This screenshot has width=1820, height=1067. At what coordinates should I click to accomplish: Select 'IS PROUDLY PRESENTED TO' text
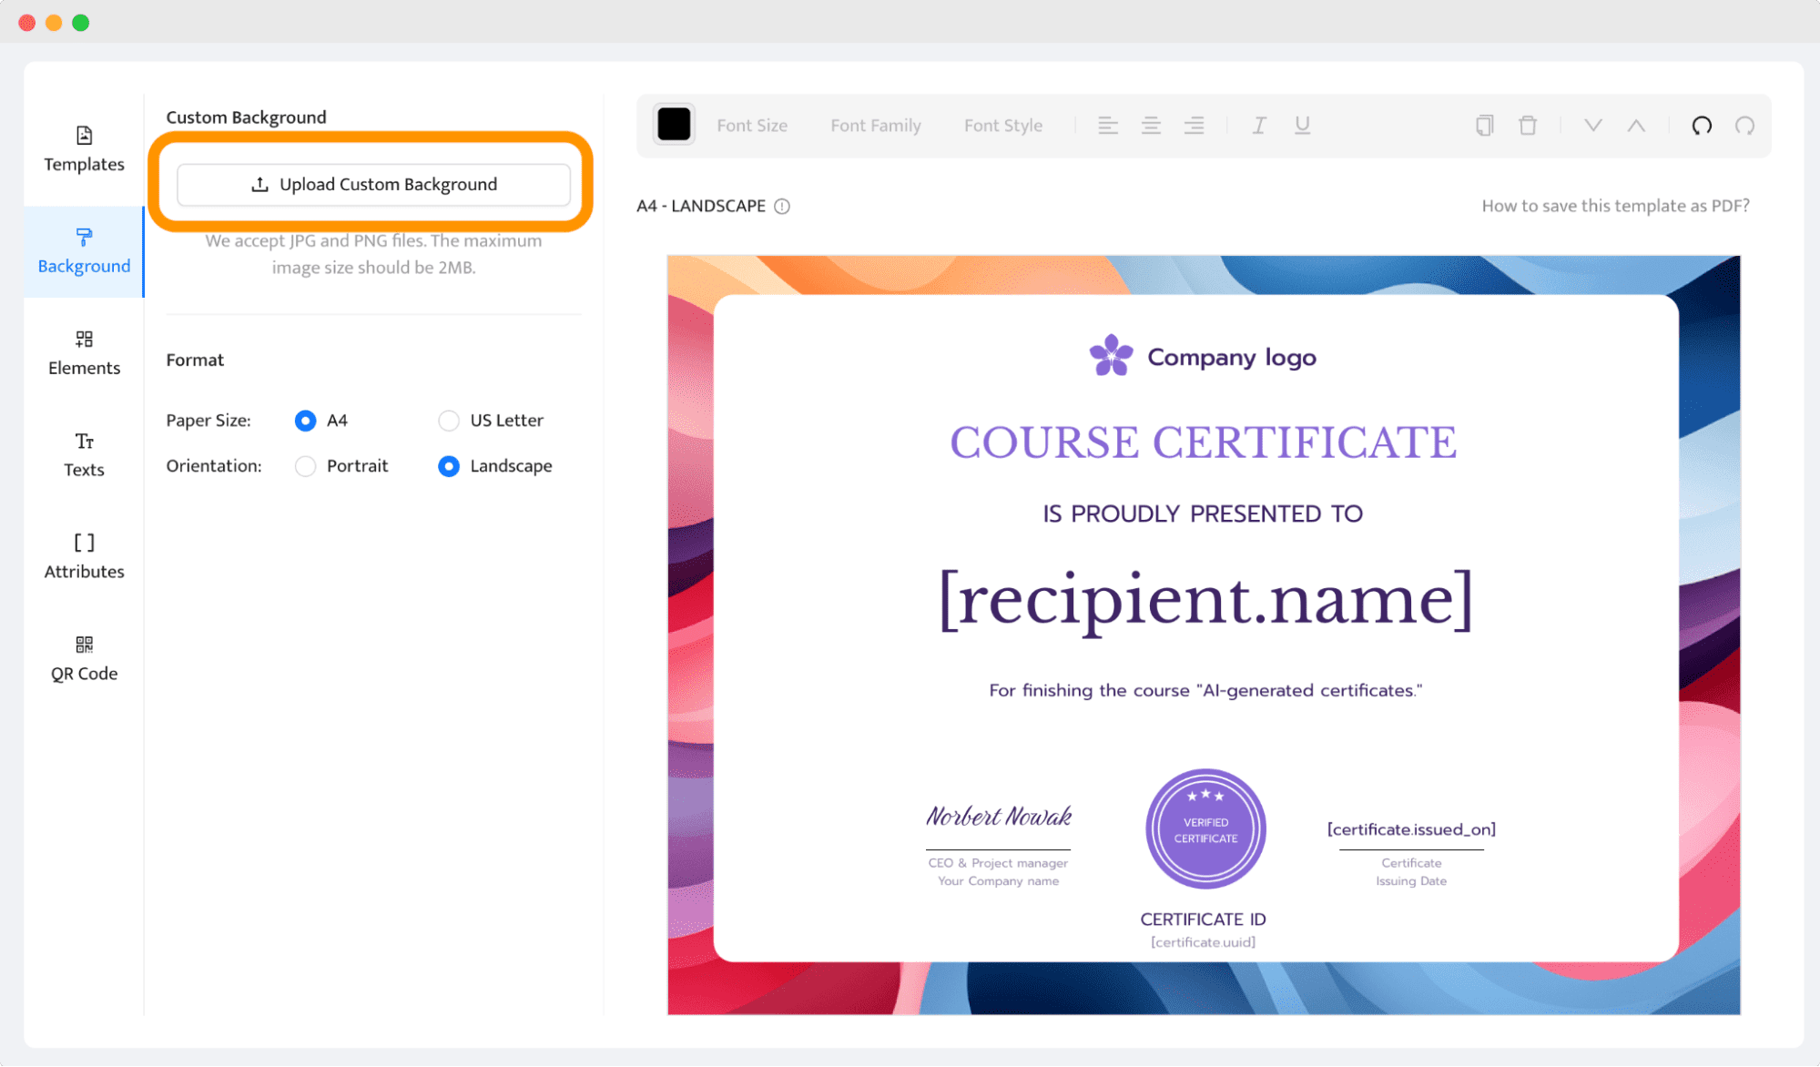[1203, 513]
